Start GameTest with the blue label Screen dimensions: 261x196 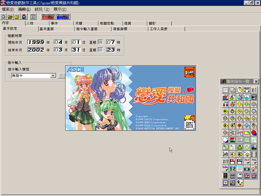point(63,17)
